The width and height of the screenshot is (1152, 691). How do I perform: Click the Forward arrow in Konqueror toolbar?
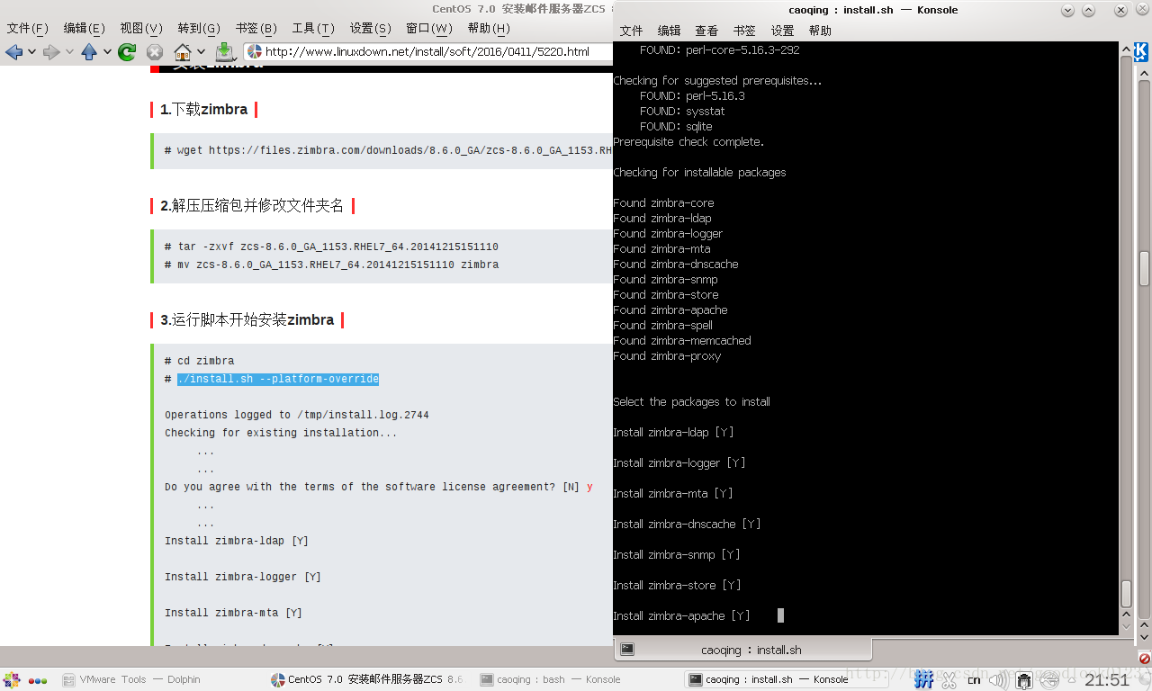[51, 52]
